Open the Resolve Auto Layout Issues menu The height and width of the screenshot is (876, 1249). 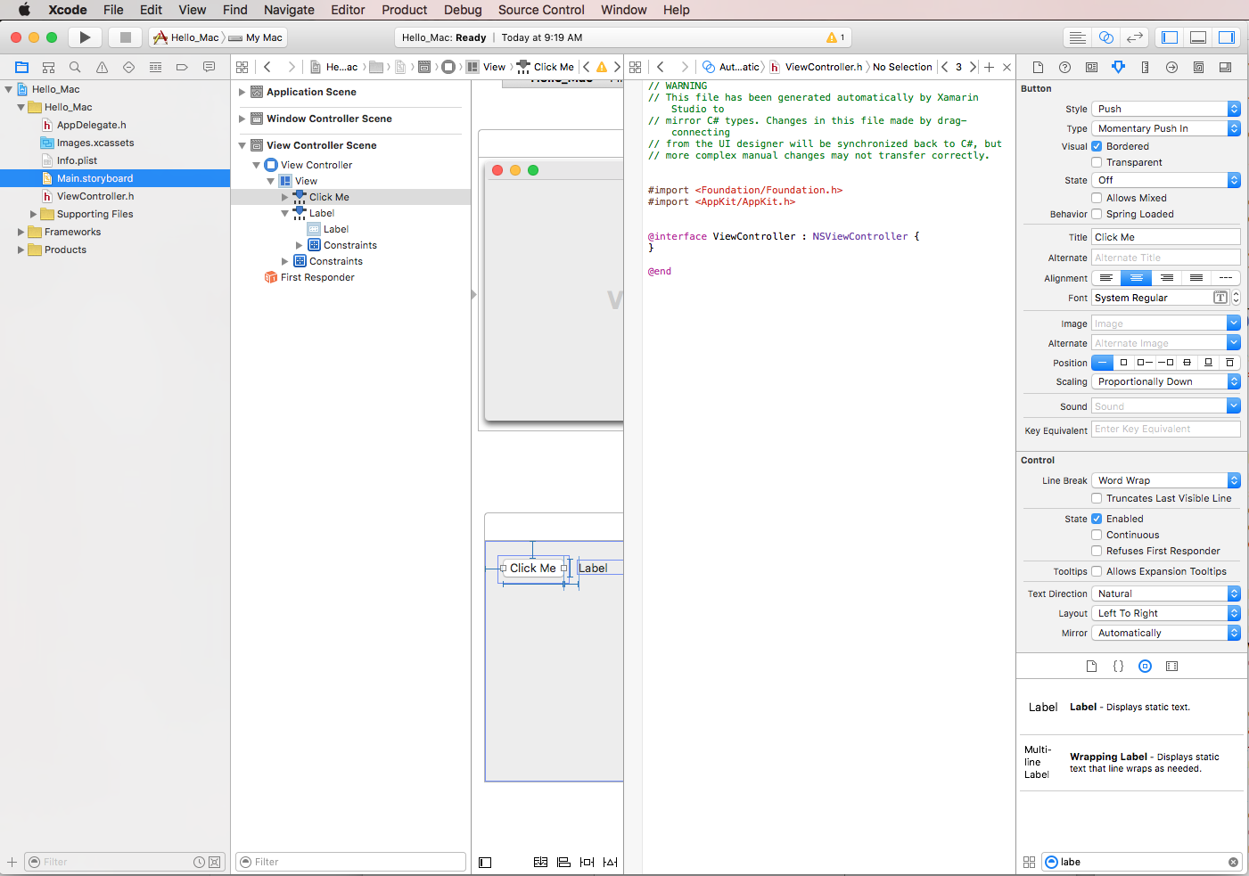coord(610,862)
